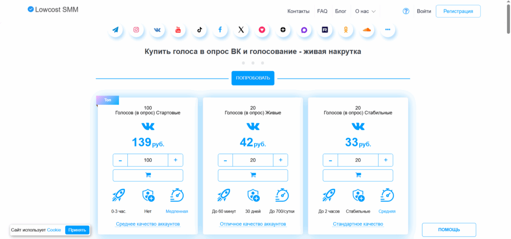
Task: Open the Cookie policy link
Action: point(54,230)
